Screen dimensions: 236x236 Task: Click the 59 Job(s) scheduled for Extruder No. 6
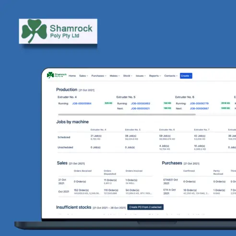pyautogui.click(x=165, y=136)
